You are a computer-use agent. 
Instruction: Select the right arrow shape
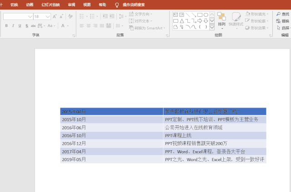(x=200, y=21)
